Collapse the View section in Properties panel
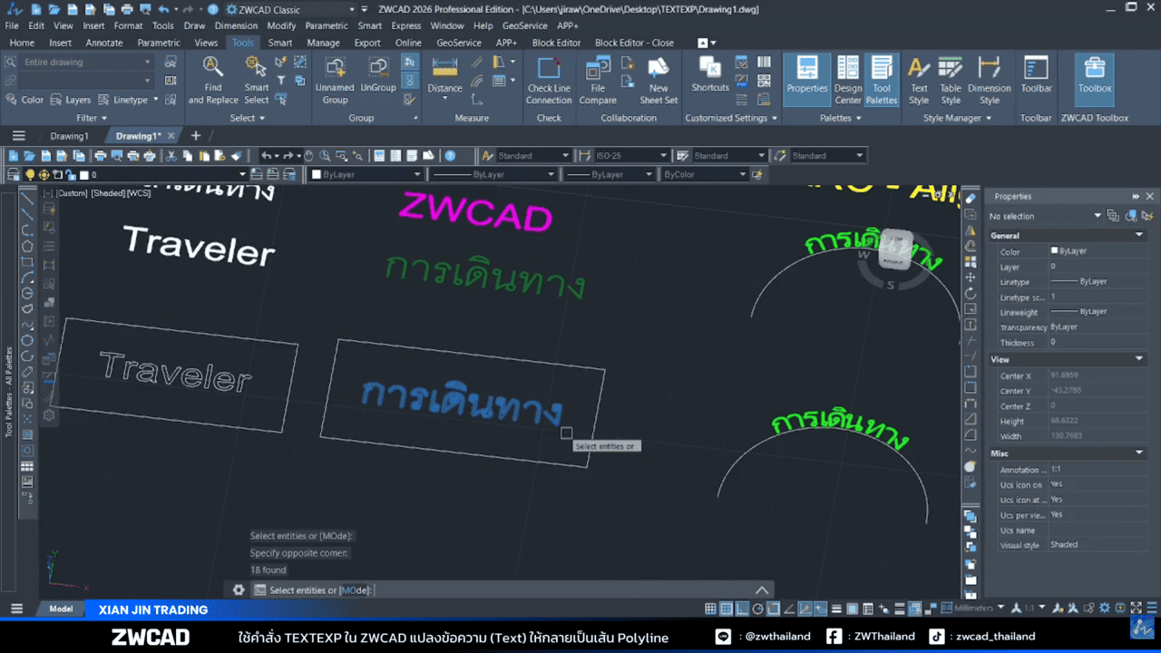 (1138, 358)
